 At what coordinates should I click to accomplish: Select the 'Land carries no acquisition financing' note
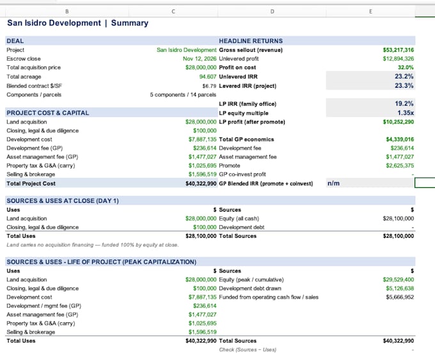pyautogui.click(x=93, y=245)
